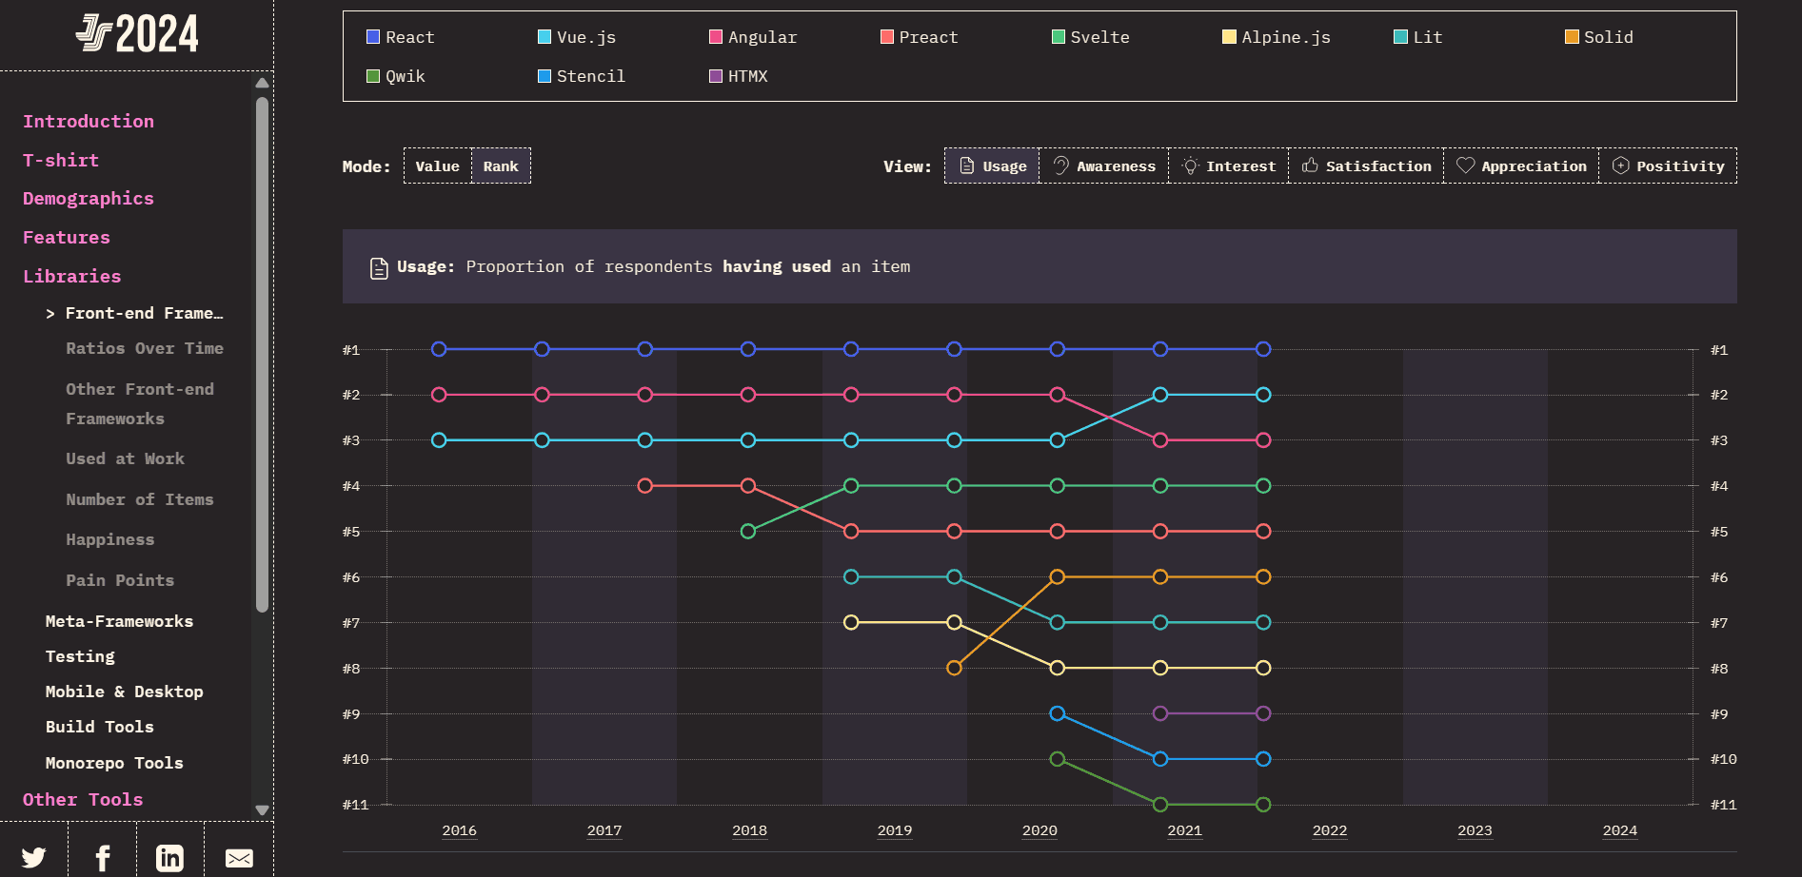Select the Satisfaction thumbs-up view
This screenshot has height=877, width=1802.
1365,166
